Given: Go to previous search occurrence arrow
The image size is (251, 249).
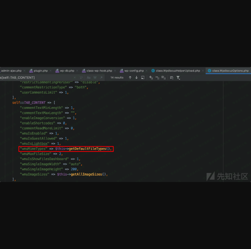Looking at the screenshot, I should [x=130, y=78].
